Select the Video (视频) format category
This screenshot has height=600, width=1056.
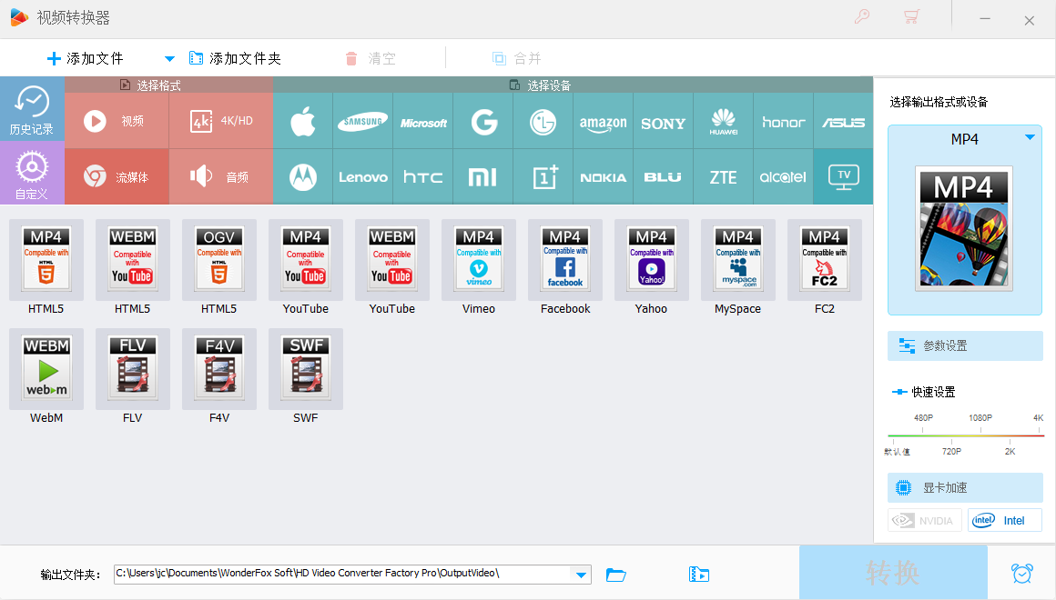(117, 121)
